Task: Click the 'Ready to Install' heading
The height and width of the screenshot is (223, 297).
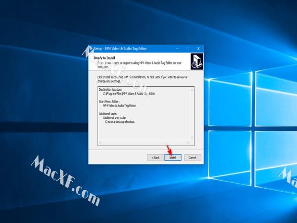Action: point(105,57)
